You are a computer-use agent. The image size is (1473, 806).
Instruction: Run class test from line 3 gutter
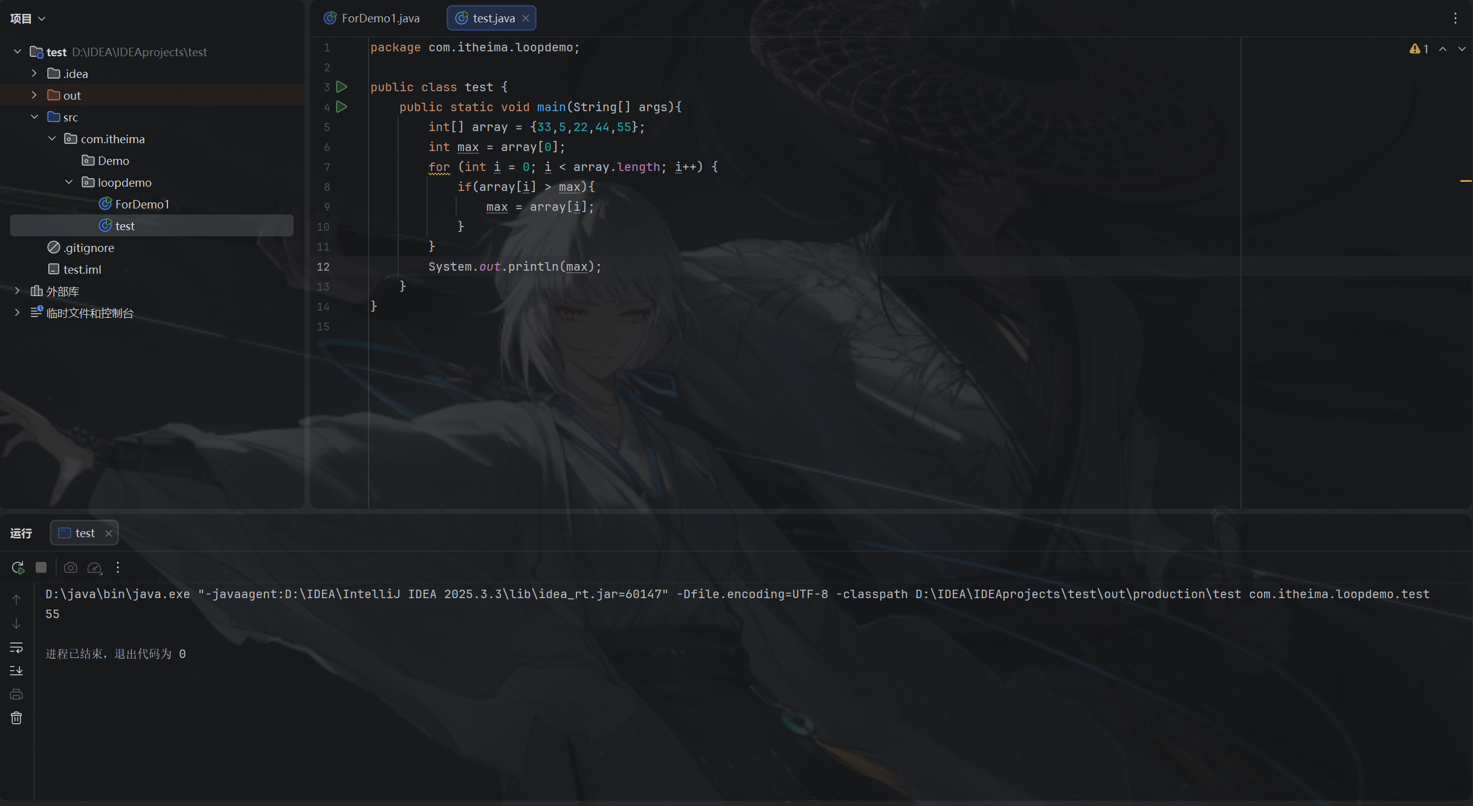click(x=341, y=87)
